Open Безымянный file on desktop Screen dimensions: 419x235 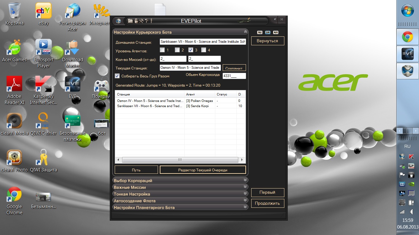coord(43,200)
